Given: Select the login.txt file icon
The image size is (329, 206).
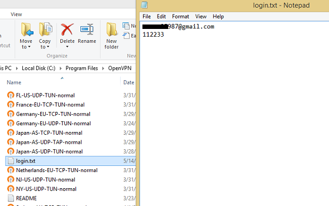Looking at the screenshot, I should pyautogui.click(x=11, y=161).
